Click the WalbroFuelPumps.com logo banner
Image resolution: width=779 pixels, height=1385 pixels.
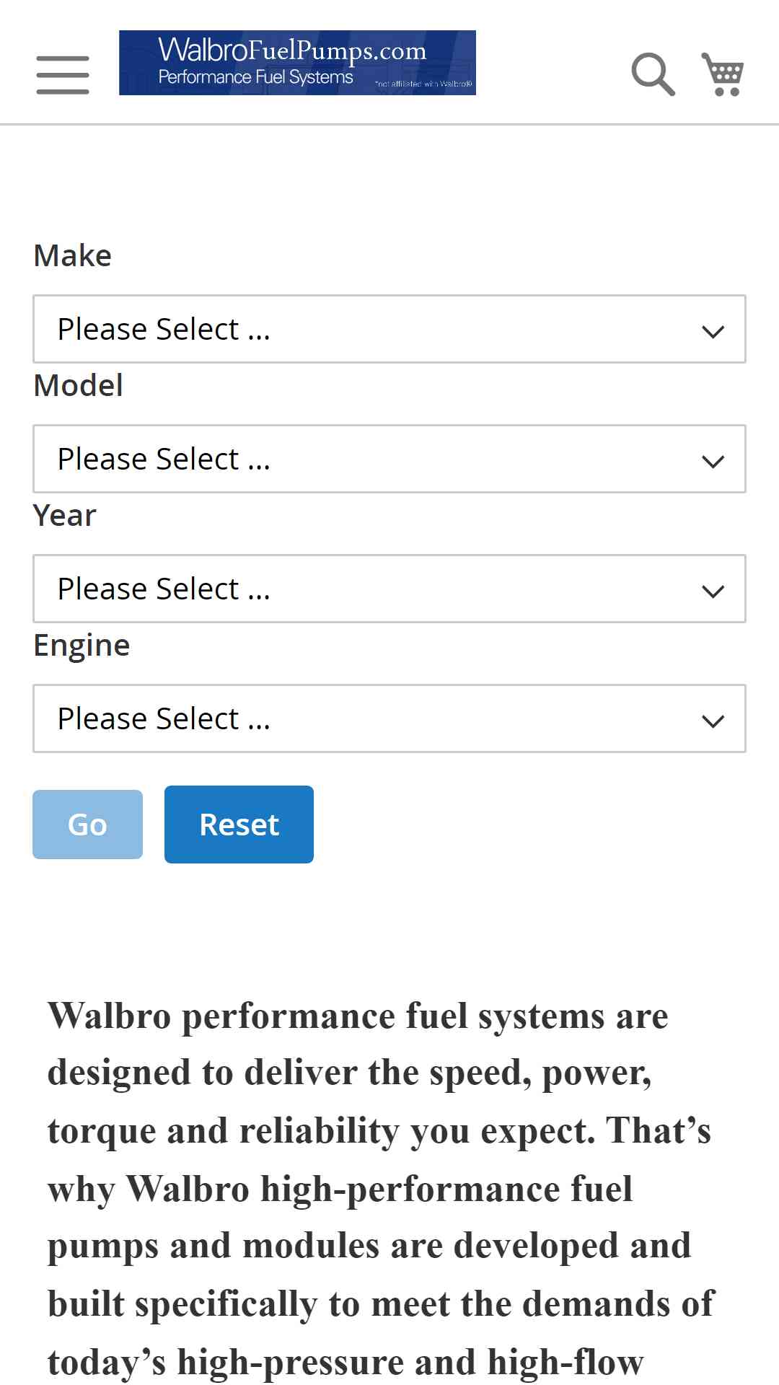click(297, 63)
